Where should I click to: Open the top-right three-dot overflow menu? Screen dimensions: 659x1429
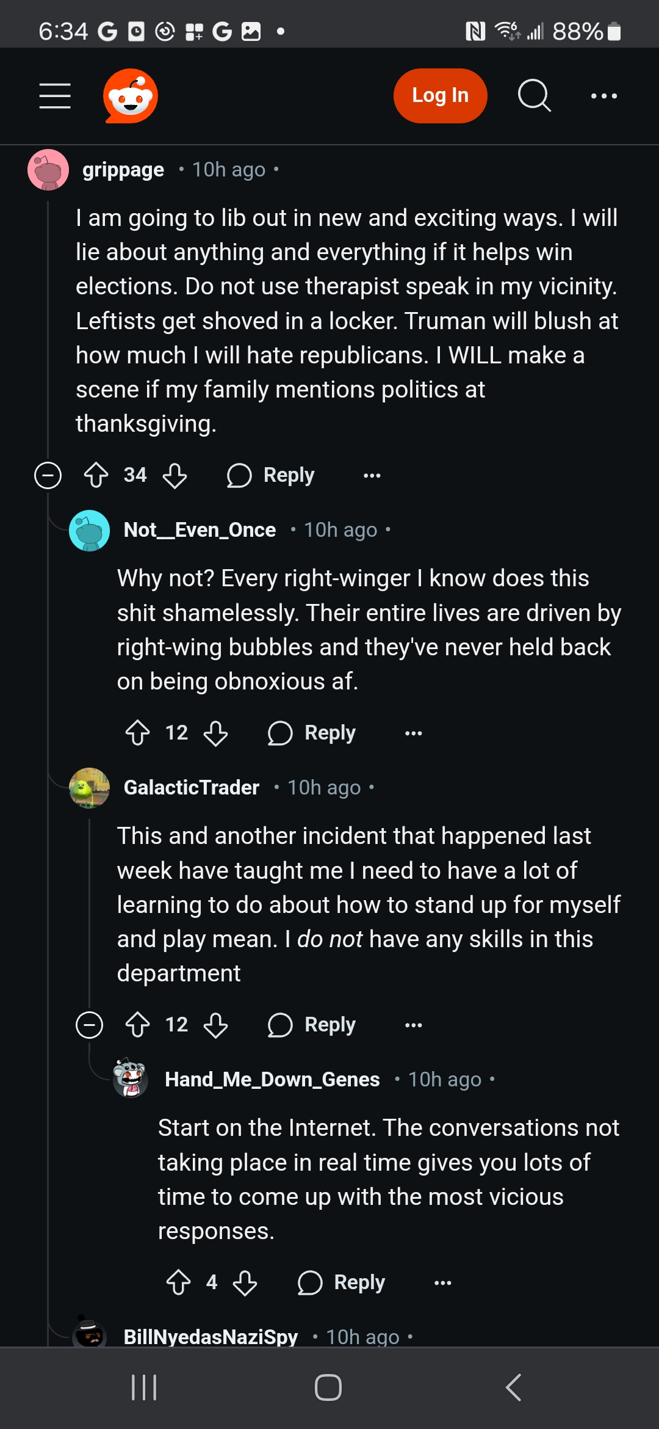pos(604,96)
